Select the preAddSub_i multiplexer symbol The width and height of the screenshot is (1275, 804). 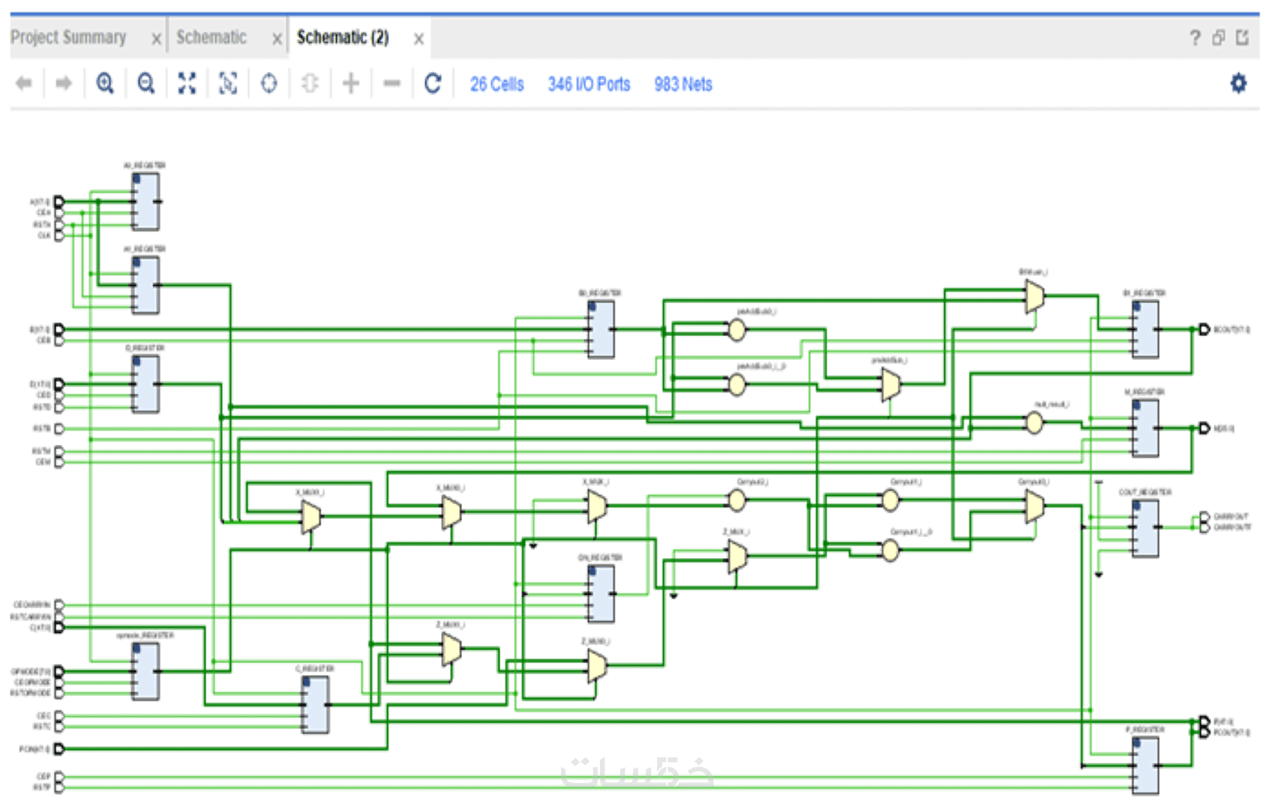[890, 385]
